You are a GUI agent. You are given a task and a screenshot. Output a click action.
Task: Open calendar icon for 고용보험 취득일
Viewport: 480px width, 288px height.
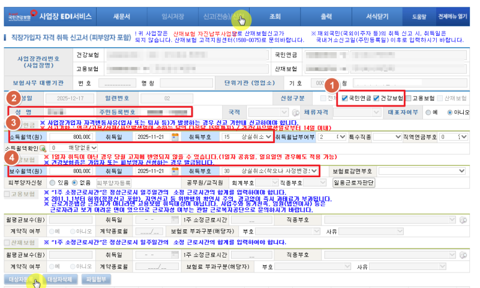point(175,220)
